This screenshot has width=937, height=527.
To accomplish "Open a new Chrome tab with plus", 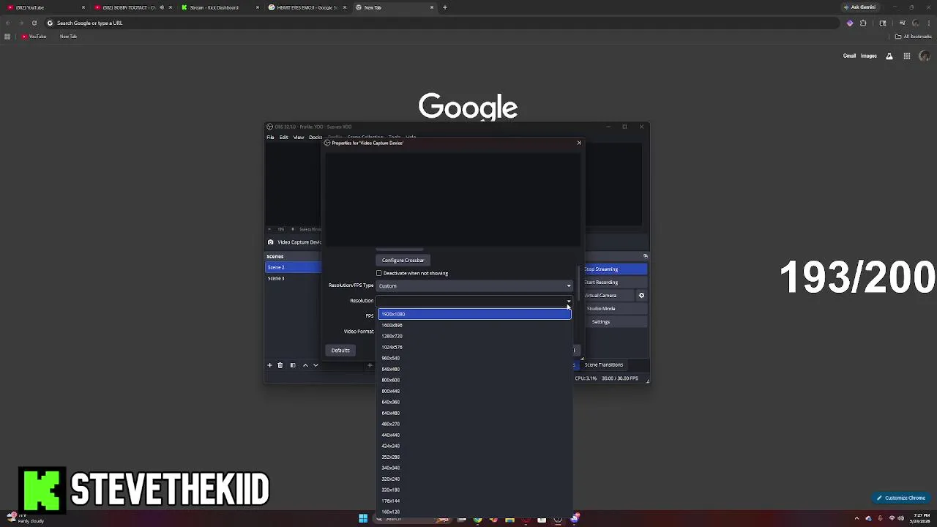I will click(x=445, y=7).
